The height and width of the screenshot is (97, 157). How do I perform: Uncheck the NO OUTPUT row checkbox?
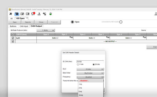pyautogui.click(x=13, y=41)
